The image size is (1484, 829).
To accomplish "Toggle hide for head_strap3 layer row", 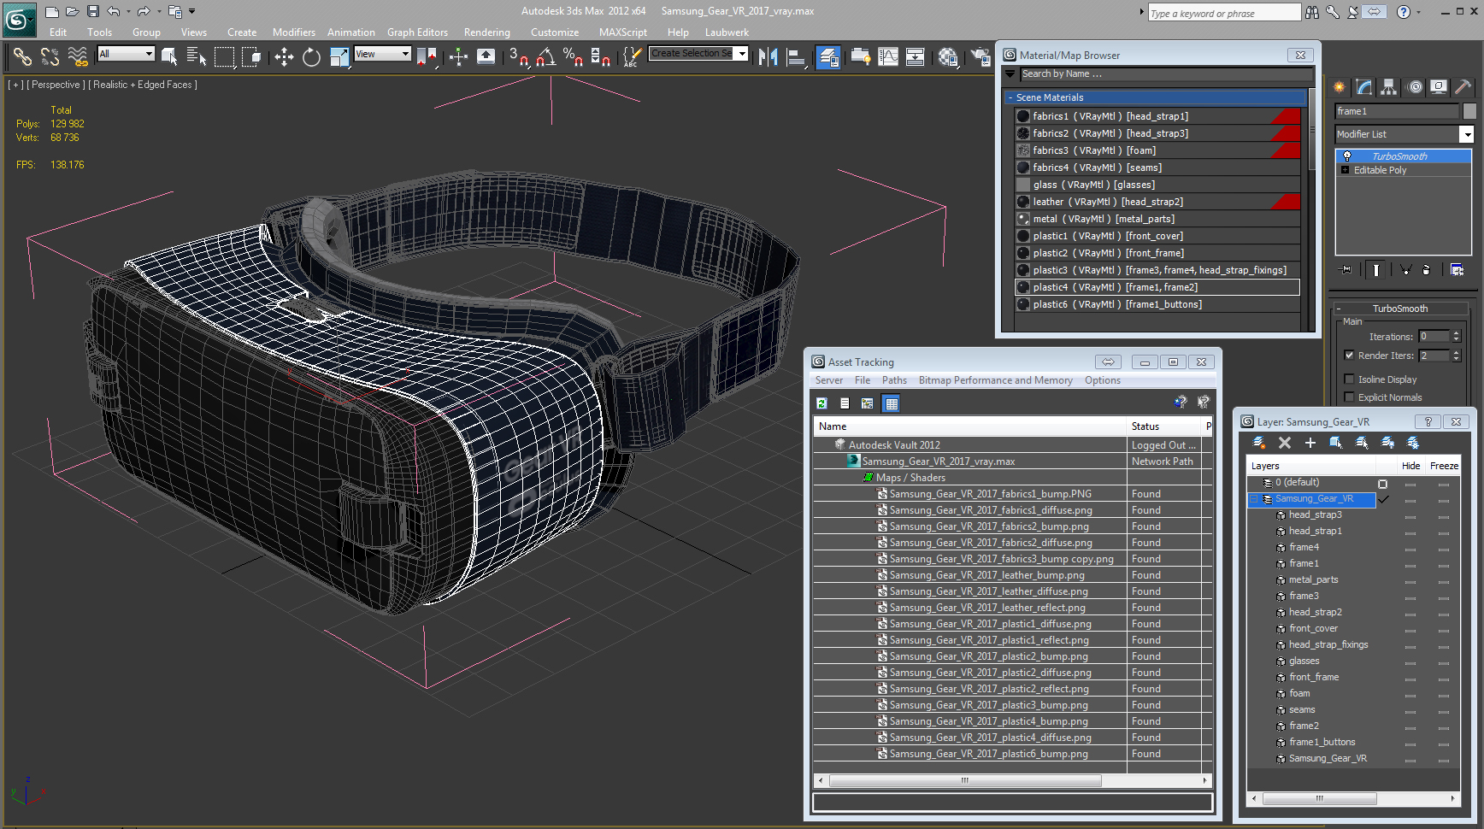I will click(1410, 515).
